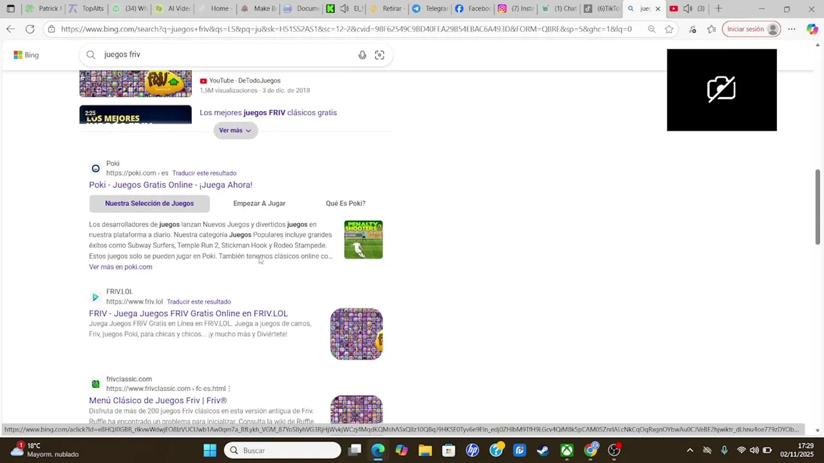Click the page vertical scrollbar thumb
Screen dimensions: 824x463
point(818,207)
